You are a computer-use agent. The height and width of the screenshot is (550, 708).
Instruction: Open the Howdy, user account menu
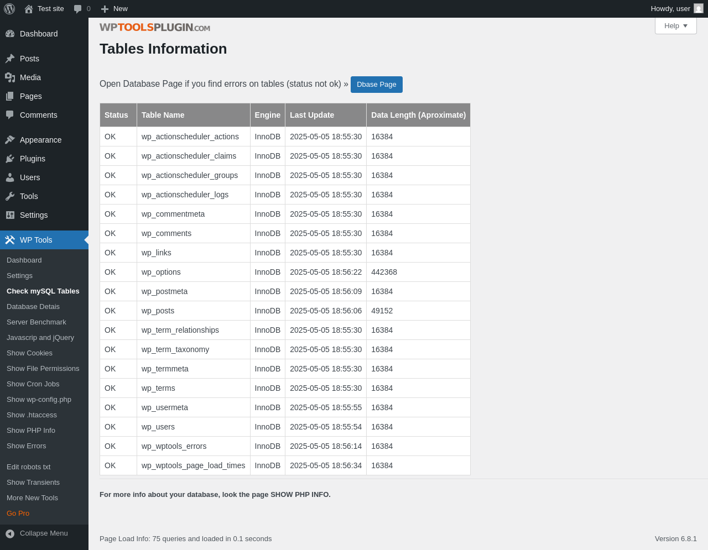[x=670, y=9]
